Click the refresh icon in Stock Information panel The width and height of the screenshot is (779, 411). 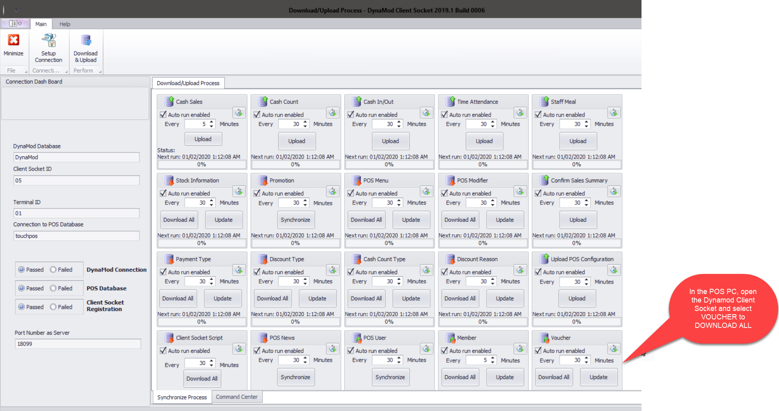tap(239, 192)
